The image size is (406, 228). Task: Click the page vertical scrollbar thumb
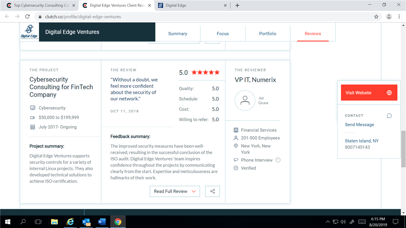click(403, 149)
